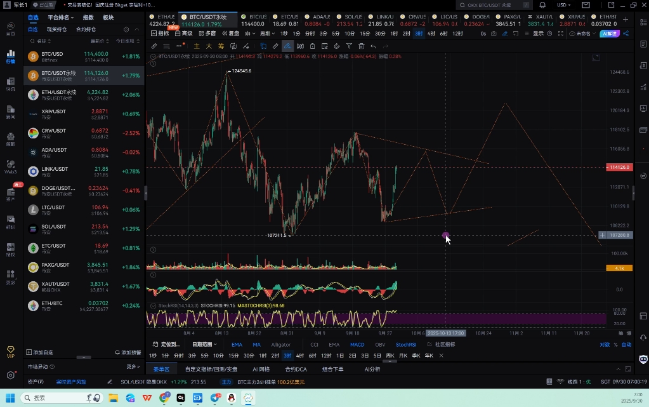Toggle the StochRSI indicator
Viewport: 649px width, 407px height.
(406, 345)
